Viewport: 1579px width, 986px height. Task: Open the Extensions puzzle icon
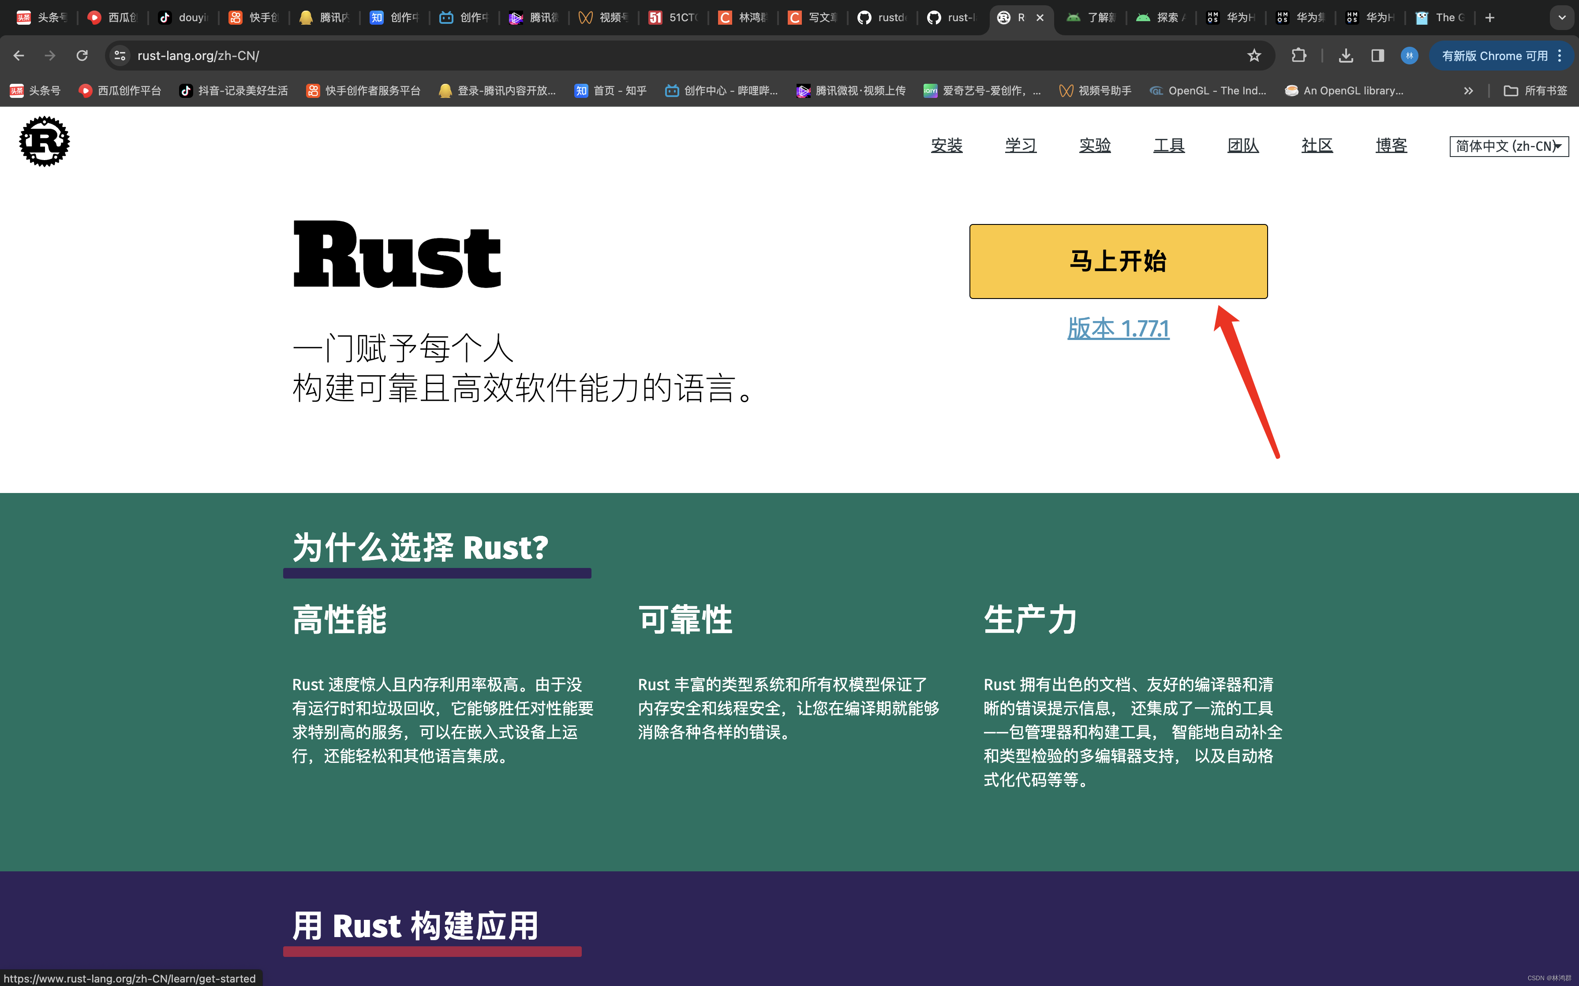[1298, 56]
